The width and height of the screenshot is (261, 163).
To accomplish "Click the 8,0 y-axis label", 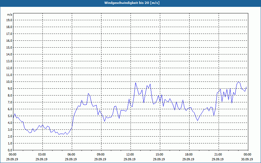I will (10, 95).
